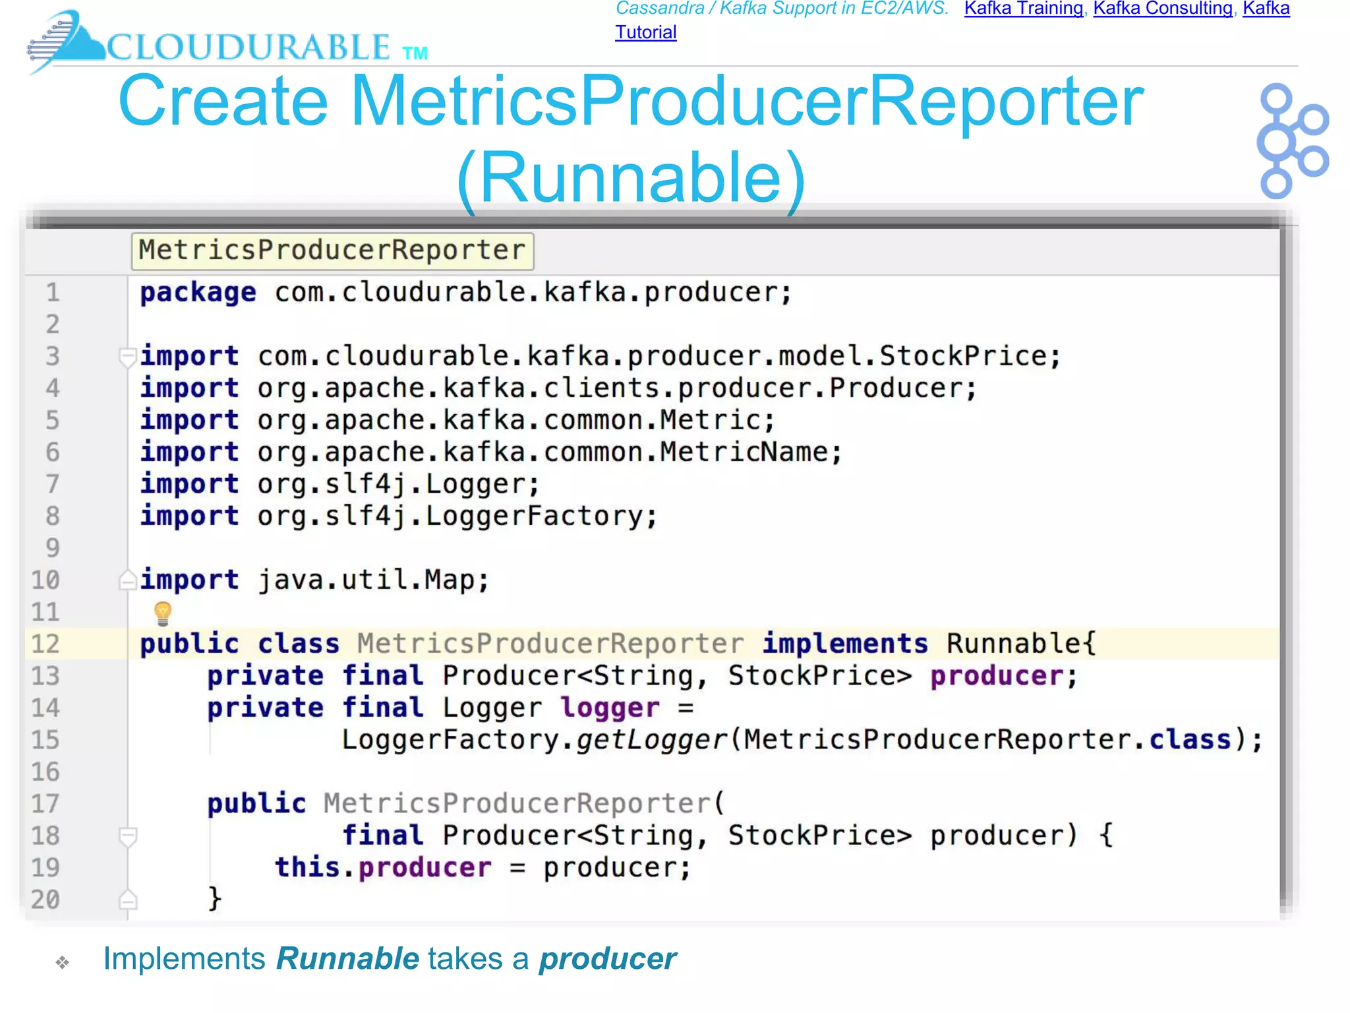This screenshot has height=1013, width=1350.
Task: Click 'import org.apache.kafka.clients.producer.Producer;'
Action: (558, 388)
